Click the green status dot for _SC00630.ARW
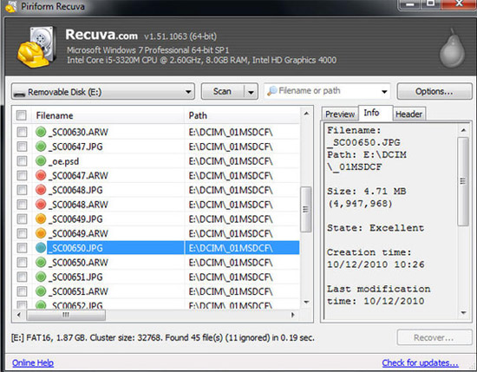 [41, 132]
